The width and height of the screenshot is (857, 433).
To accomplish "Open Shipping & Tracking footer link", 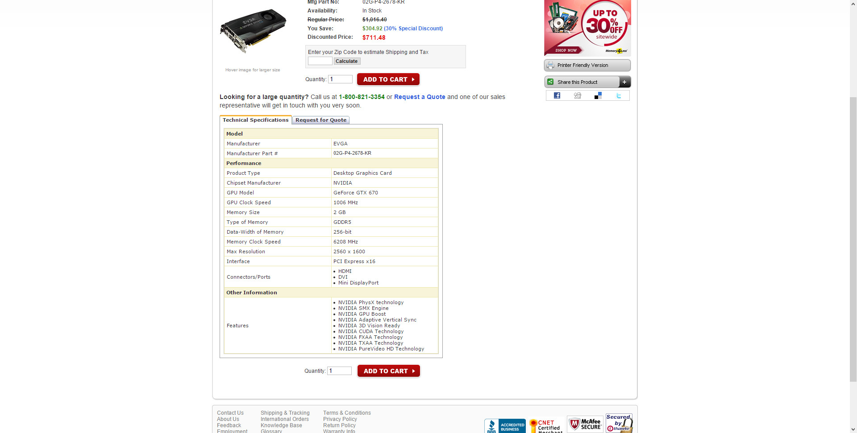I will click(285, 413).
